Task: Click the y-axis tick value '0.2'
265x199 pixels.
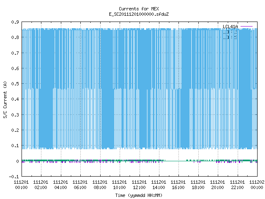Action: [x=15, y=130]
